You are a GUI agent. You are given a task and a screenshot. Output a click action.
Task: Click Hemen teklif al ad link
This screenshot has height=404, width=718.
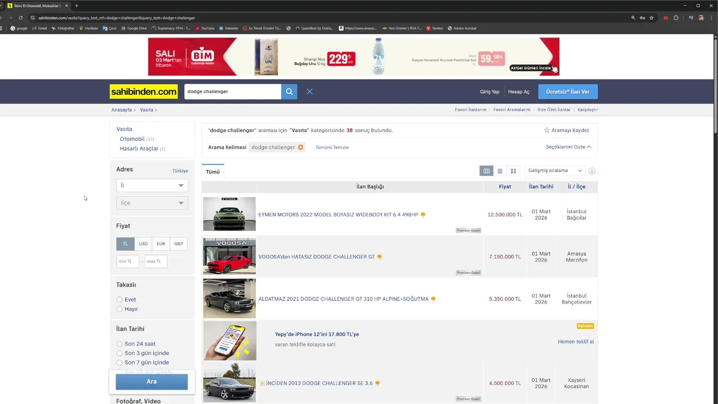(576, 342)
